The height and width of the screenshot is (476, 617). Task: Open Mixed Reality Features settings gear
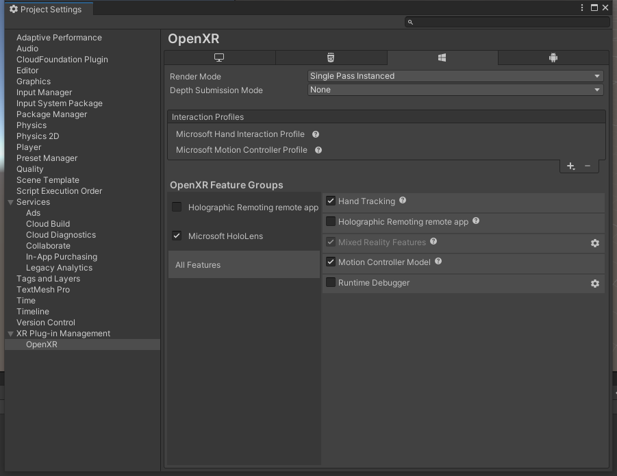pyautogui.click(x=595, y=243)
